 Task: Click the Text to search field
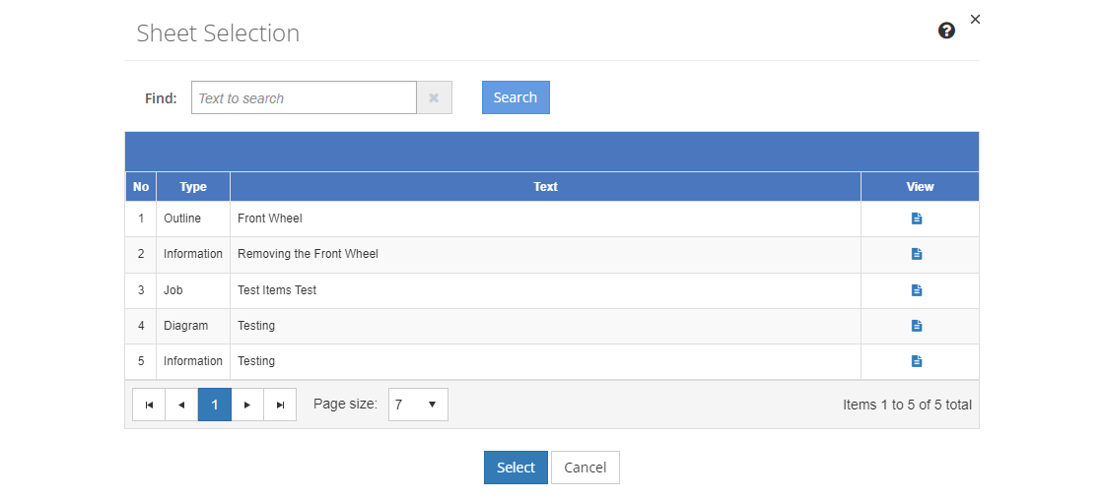click(x=305, y=97)
